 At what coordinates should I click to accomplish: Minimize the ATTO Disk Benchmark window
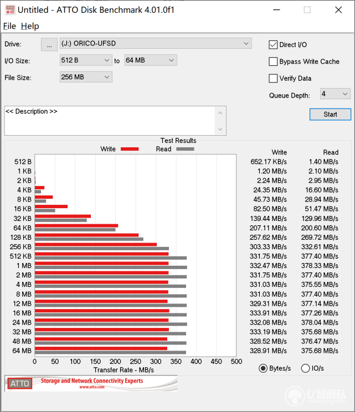pos(276,10)
